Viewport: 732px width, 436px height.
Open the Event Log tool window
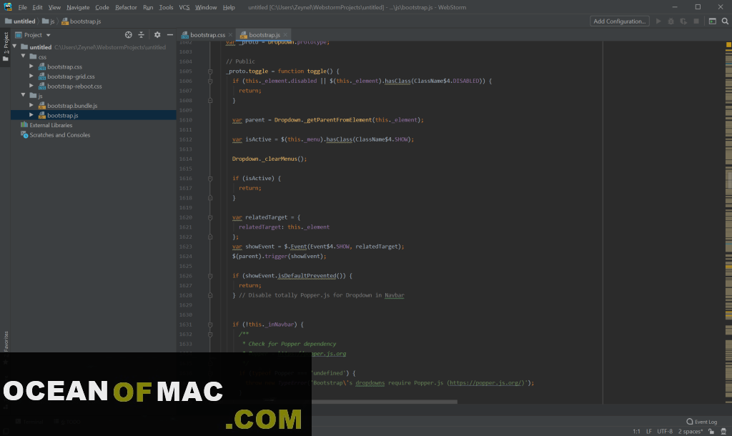[702, 422]
